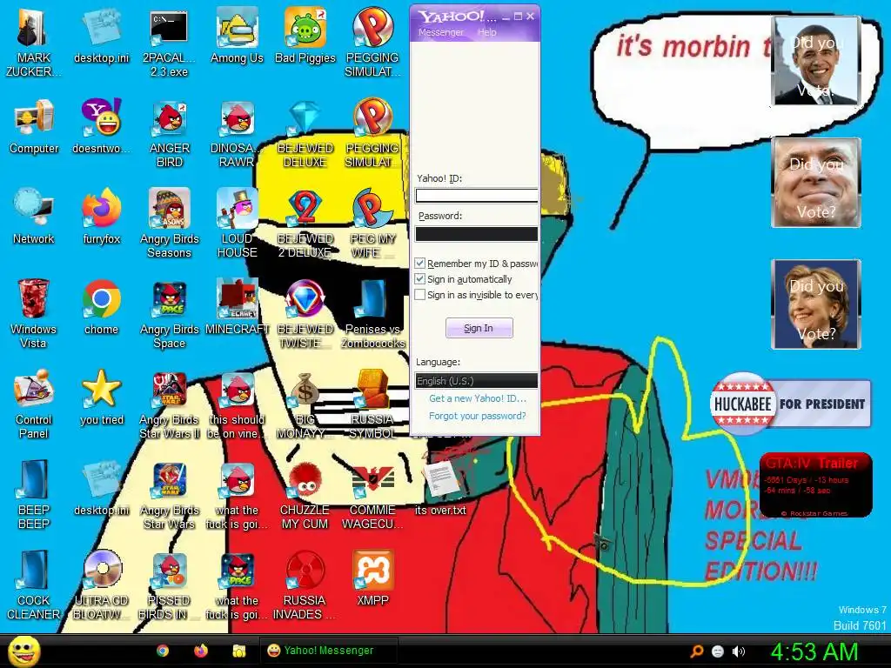
Task: Follow Get a new Yahoo! ID link
Action: (x=478, y=398)
